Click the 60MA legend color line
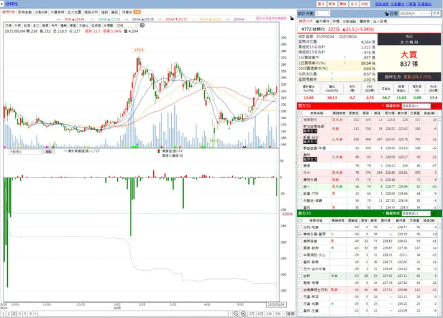 [160, 19]
